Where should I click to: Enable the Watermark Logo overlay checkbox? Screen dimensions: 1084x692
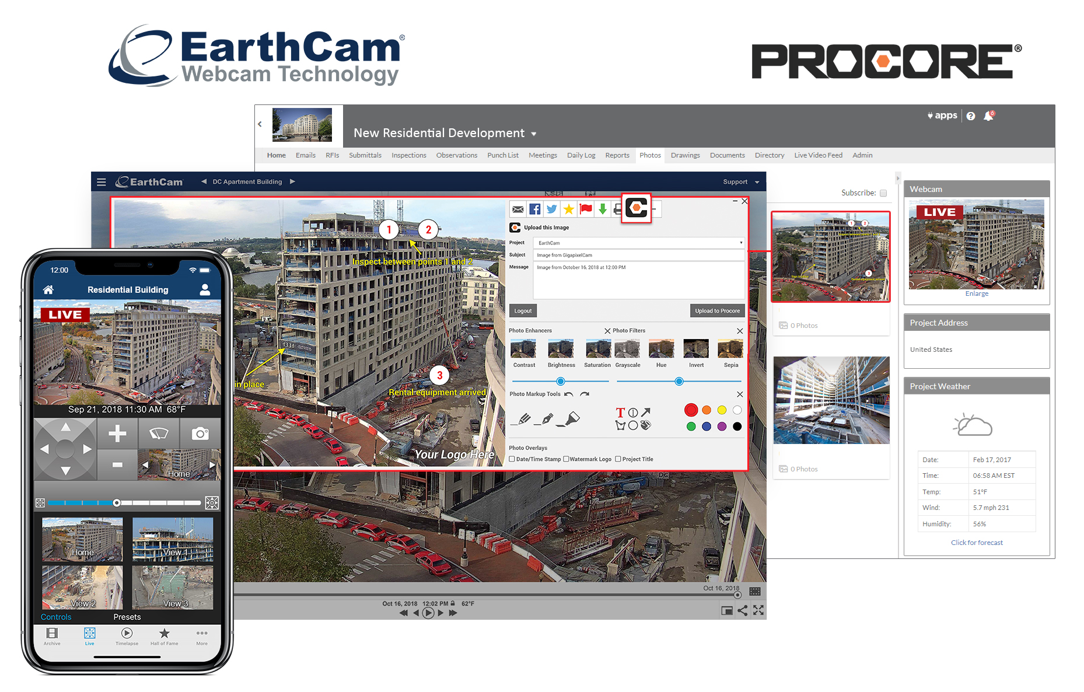click(566, 459)
